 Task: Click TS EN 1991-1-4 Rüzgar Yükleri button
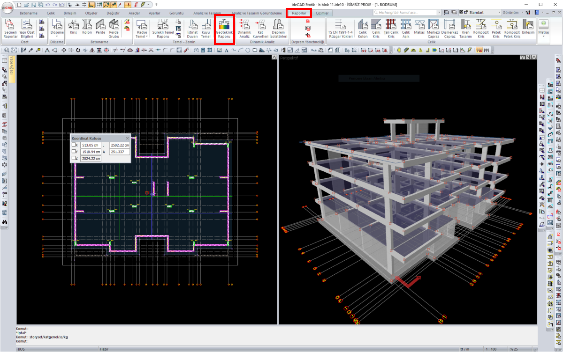340,29
